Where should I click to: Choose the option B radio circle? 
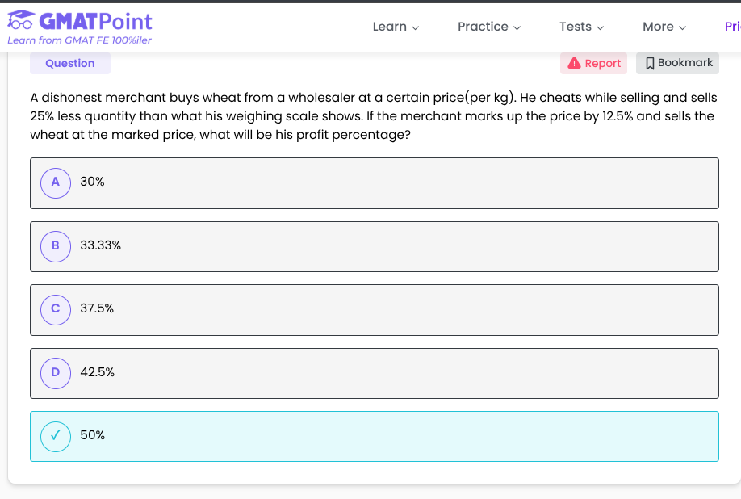(x=56, y=245)
